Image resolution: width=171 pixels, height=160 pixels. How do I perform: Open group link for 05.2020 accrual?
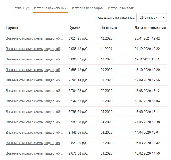pos(34,112)
